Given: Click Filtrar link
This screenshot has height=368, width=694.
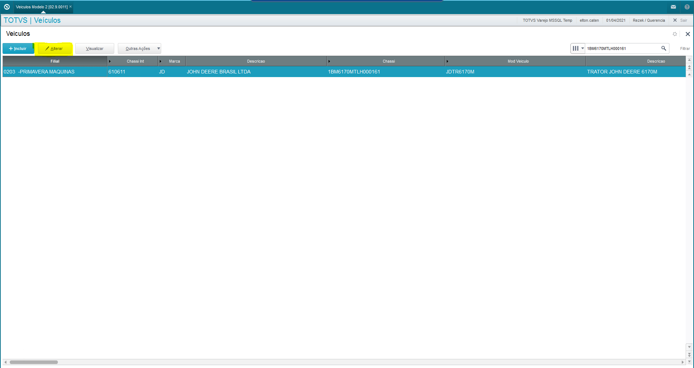Looking at the screenshot, I should pyautogui.click(x=685, y=48).
